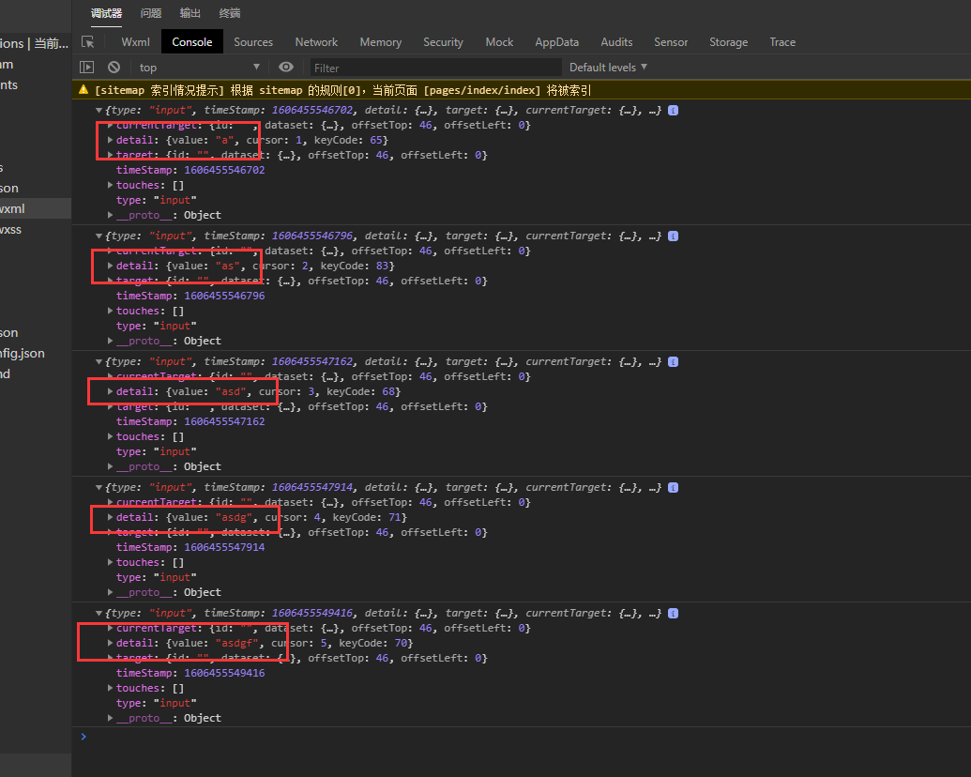Toggle the live expression eye icon

pyautogui.click(x=285, y=67)
